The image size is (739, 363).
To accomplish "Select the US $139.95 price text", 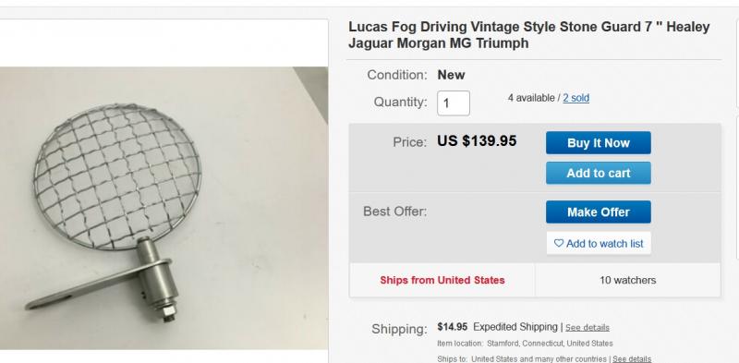I will point(477,141).
